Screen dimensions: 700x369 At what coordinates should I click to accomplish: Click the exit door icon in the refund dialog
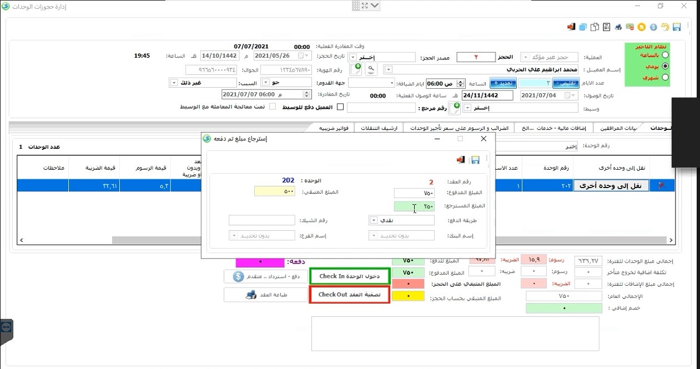(x=460, y=160)
